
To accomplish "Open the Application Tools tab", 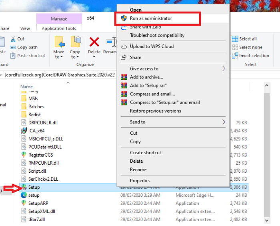I will pyautogui.click(x=59, y=28).
